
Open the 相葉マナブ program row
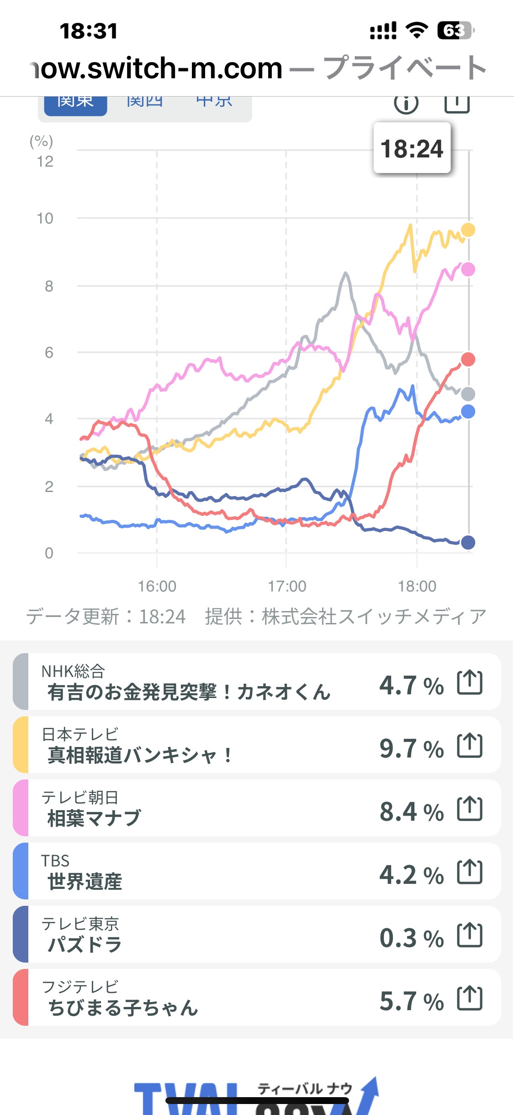[x=183, y=808]
